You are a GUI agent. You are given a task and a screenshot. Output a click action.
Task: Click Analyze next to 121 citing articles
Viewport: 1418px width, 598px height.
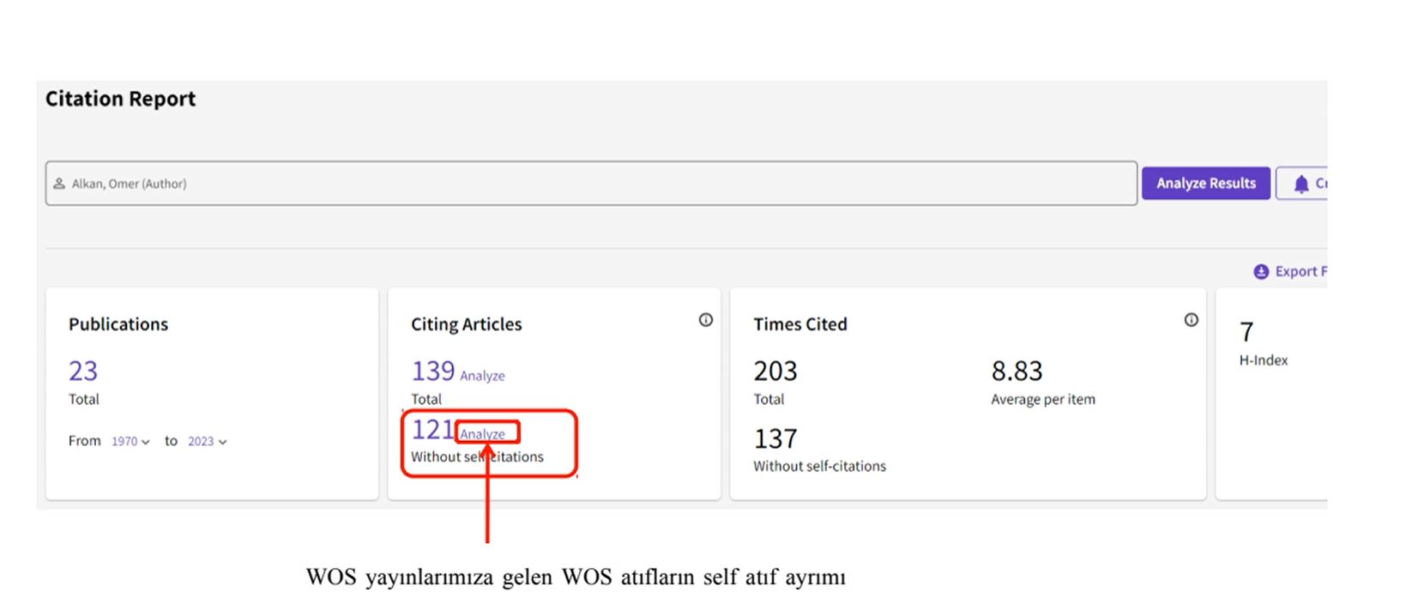485,433
